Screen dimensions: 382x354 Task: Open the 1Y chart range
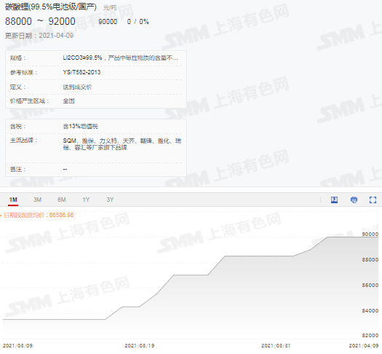[x=86, y=200]
